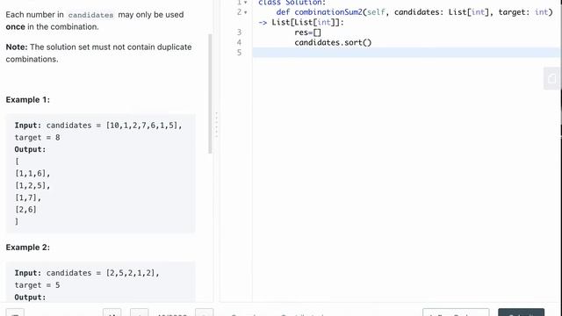Click 'candidates = [10,1,2,7,6,1,5],' input text

click(114, 126)
